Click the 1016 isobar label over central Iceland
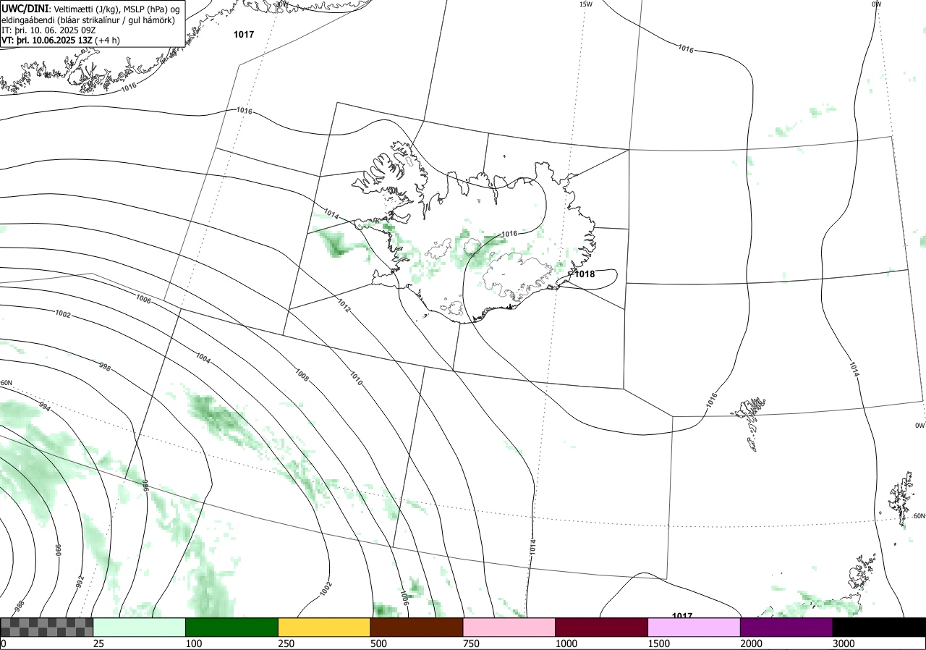The width and height of the screenshot is (926, 650). [509, 234]
